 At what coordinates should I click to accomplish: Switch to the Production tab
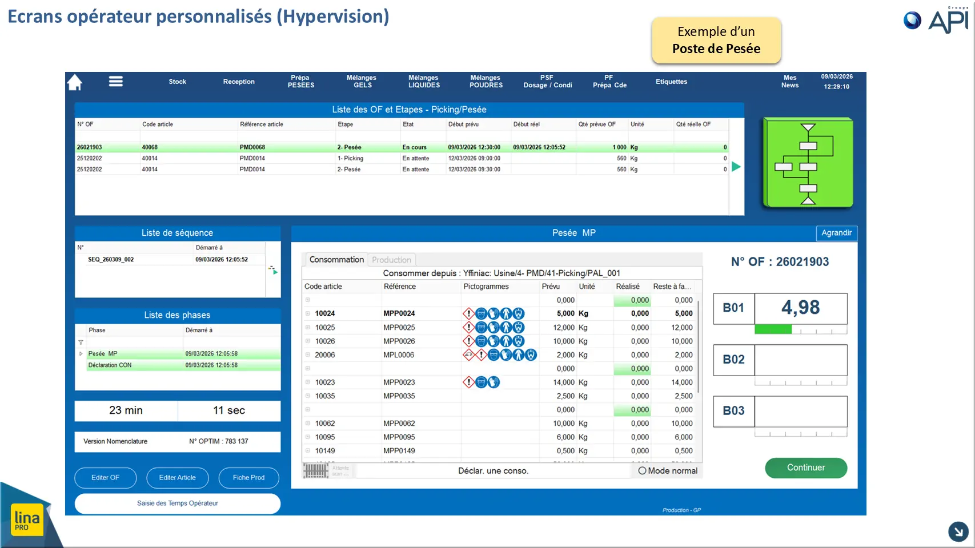(x=391, y=260)
